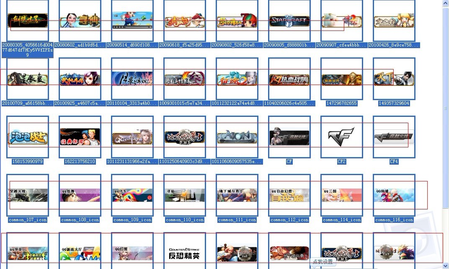Click the file name 158153990979
The width and height of the screenshot is (449, 269).
(28, 161)
